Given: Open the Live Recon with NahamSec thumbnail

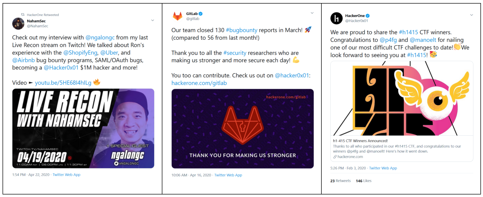Looking at the screenshot, I should pos(83,128).
